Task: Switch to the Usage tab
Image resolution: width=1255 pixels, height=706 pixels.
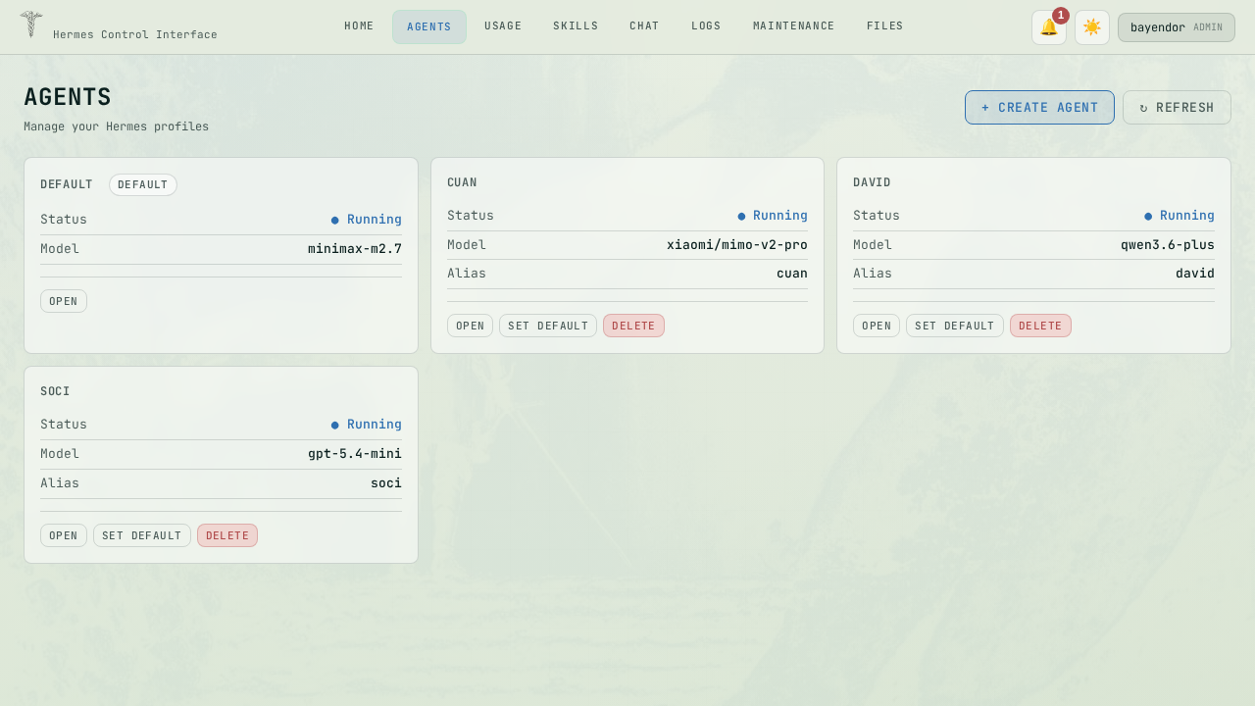Action: (x=503, y=26)
